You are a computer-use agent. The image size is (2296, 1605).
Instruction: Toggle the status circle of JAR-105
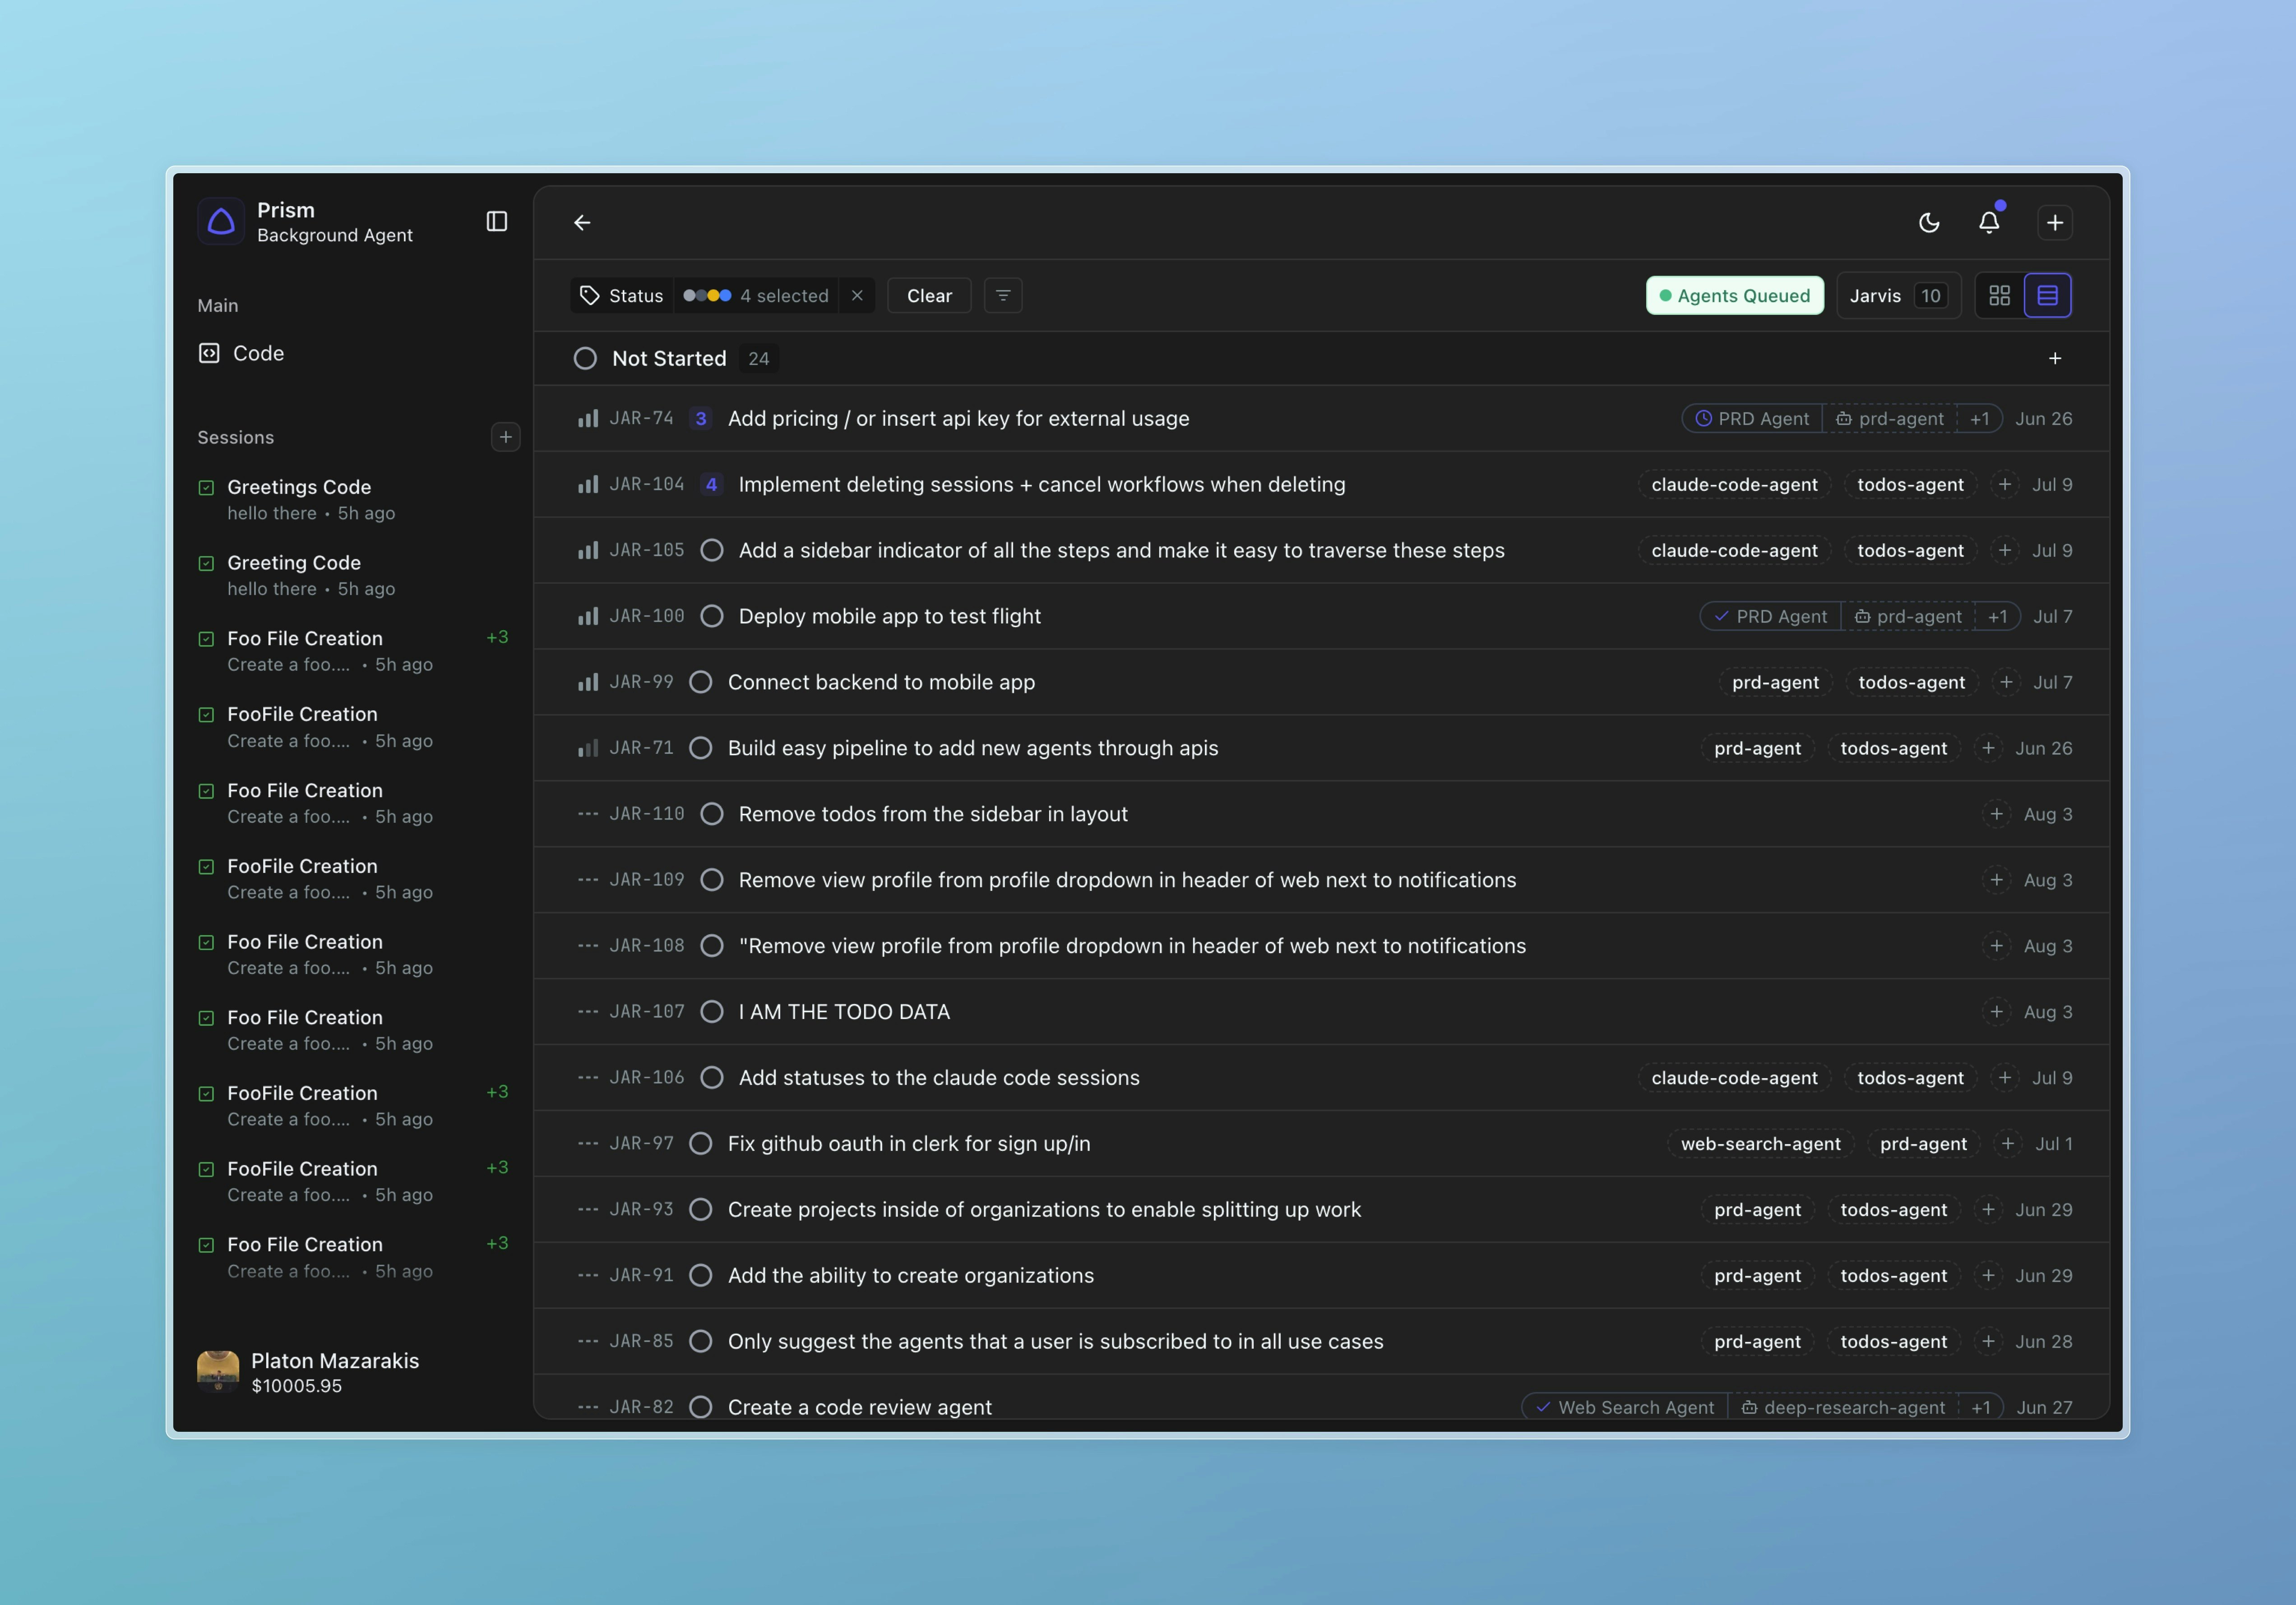click(712, 551)
